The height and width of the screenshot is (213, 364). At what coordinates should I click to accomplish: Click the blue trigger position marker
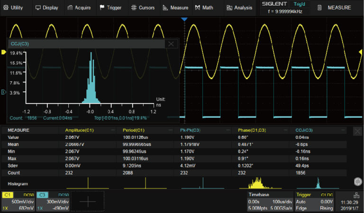(x=184, y=19)
